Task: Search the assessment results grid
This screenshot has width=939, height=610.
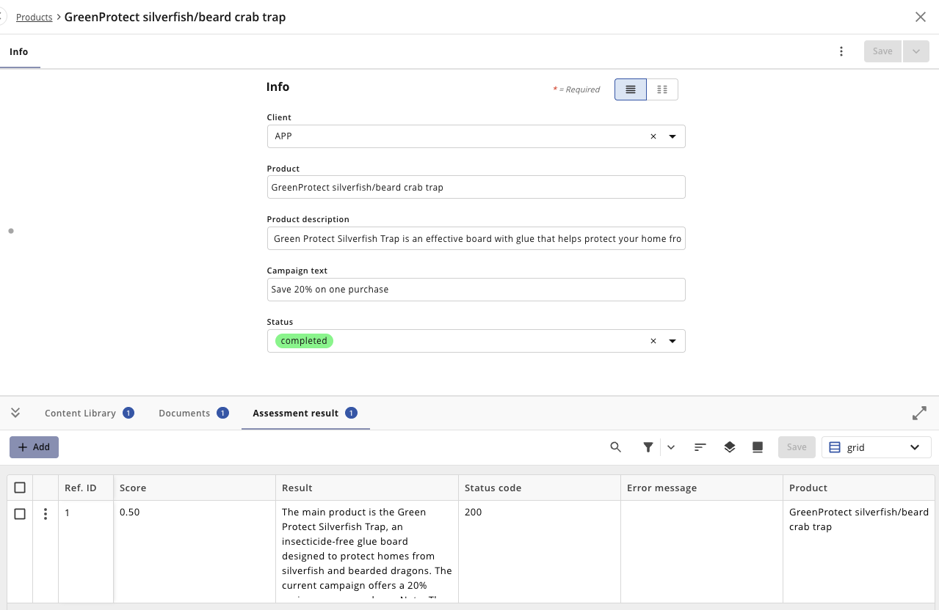Action: (x=615, y=447)
